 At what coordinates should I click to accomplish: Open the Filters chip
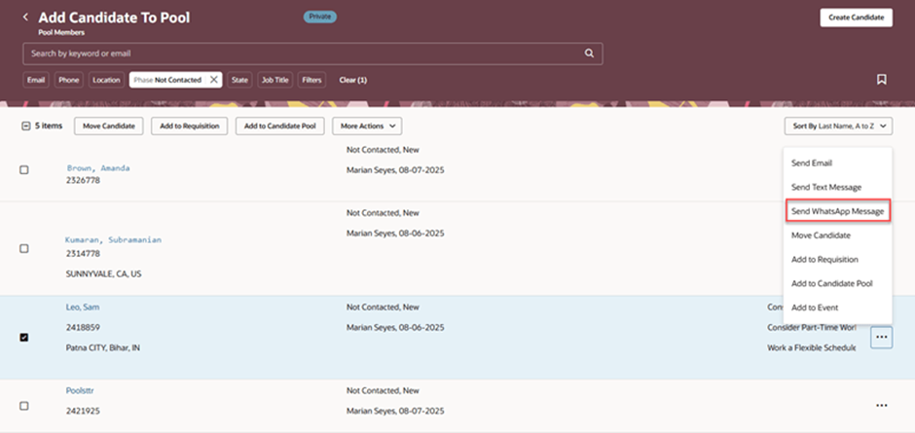point(312,80)
